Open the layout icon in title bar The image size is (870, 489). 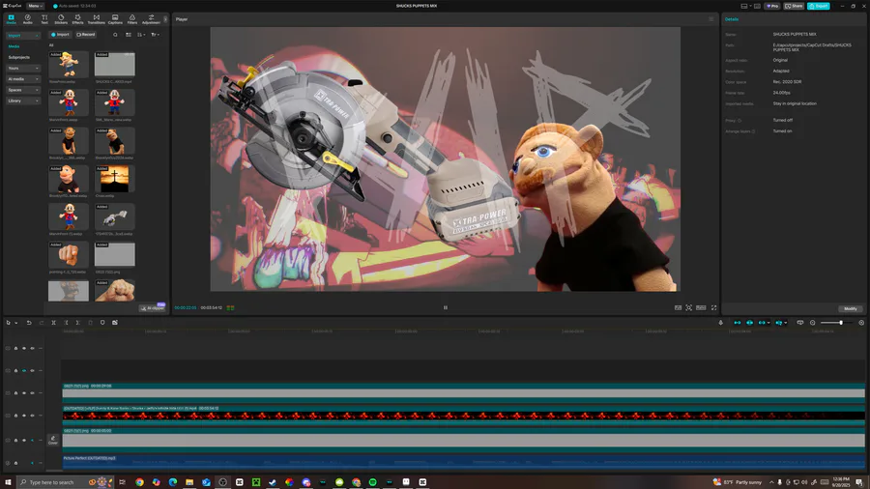tap(745, 6)
